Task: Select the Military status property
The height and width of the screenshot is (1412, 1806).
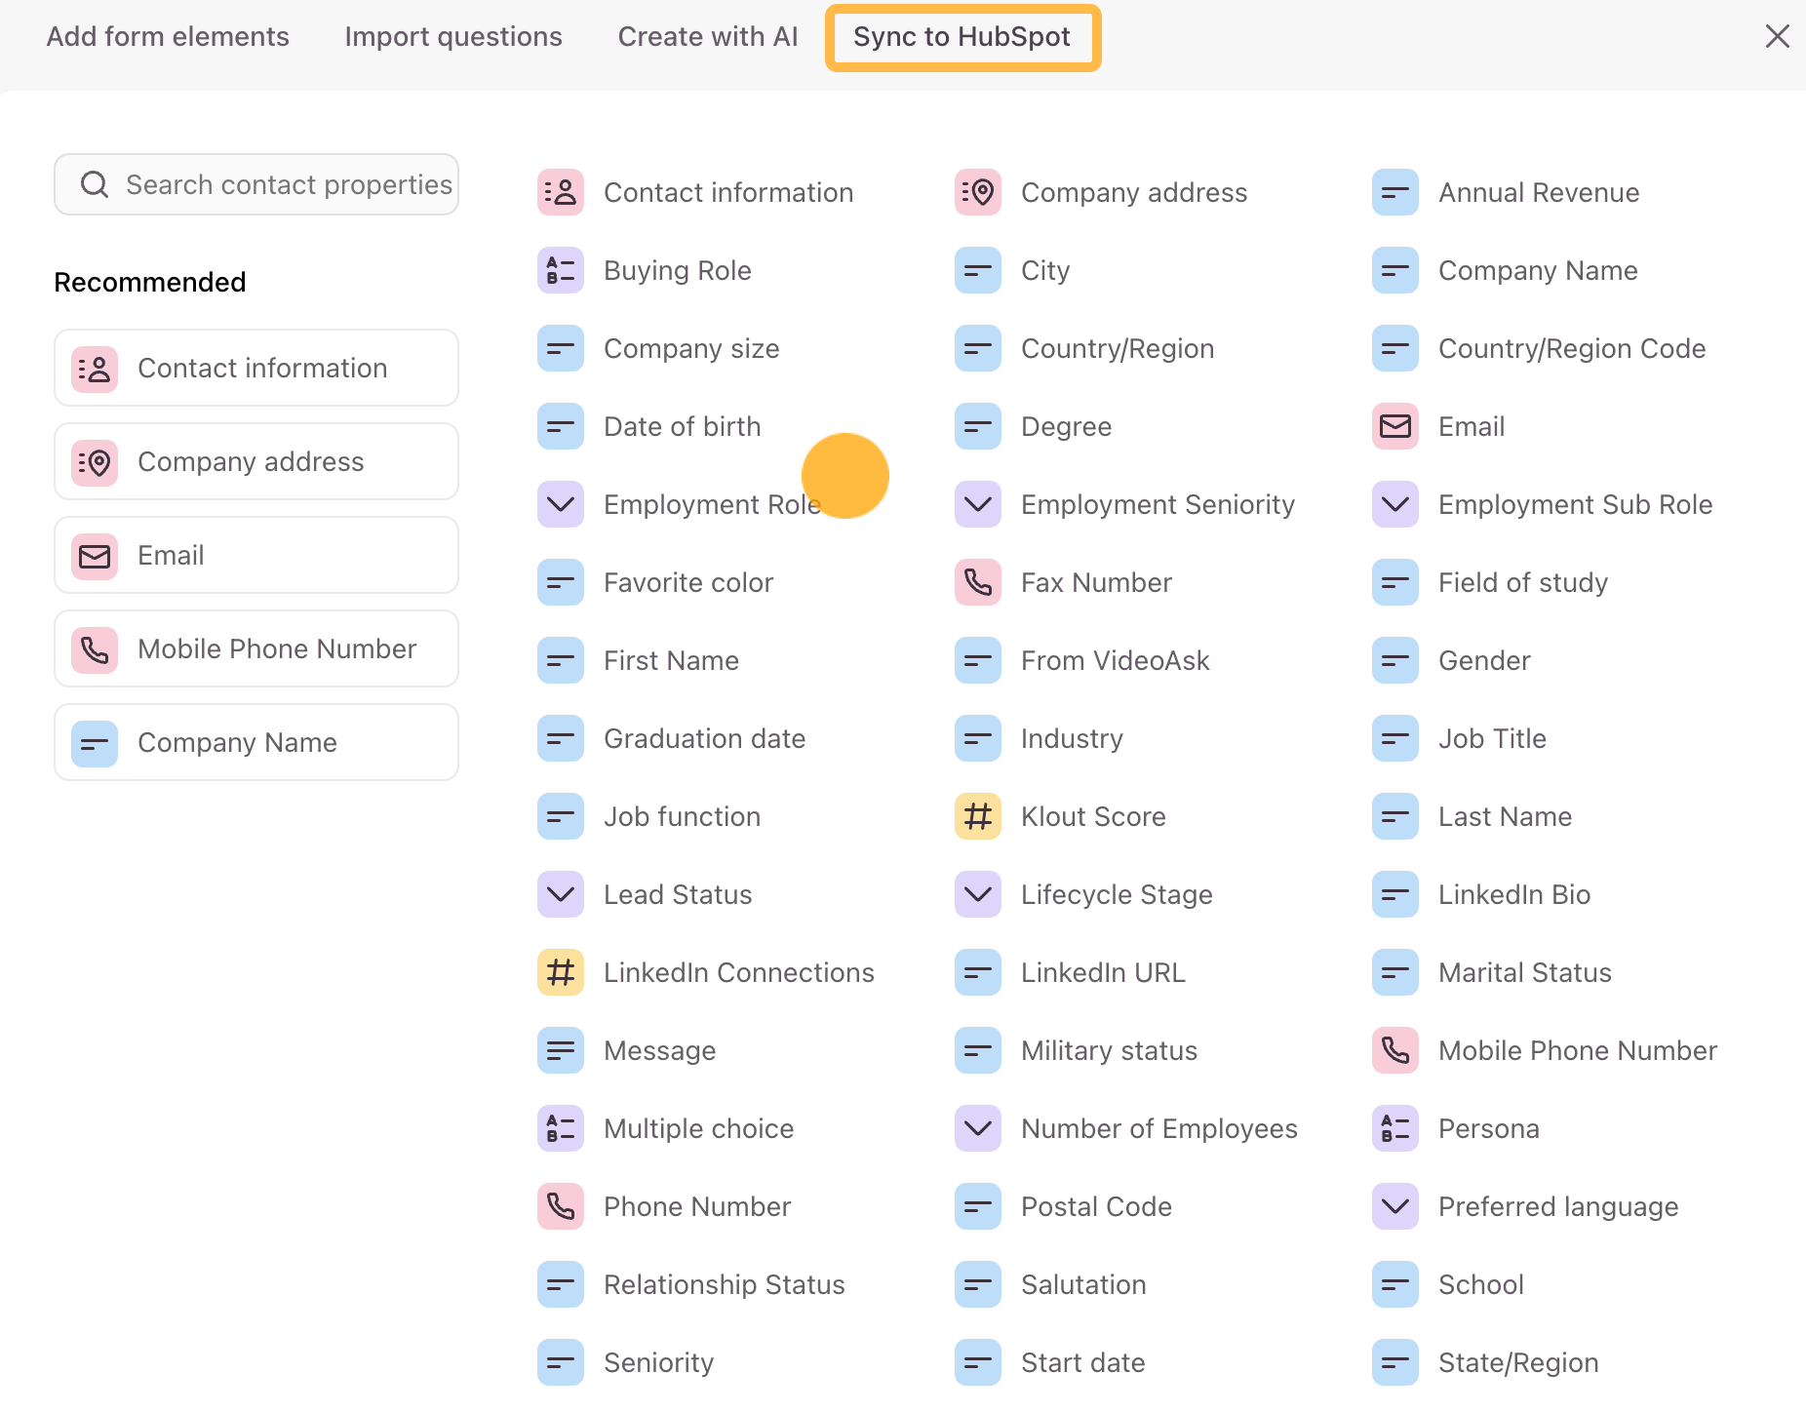Action: pos(1077,1050)
